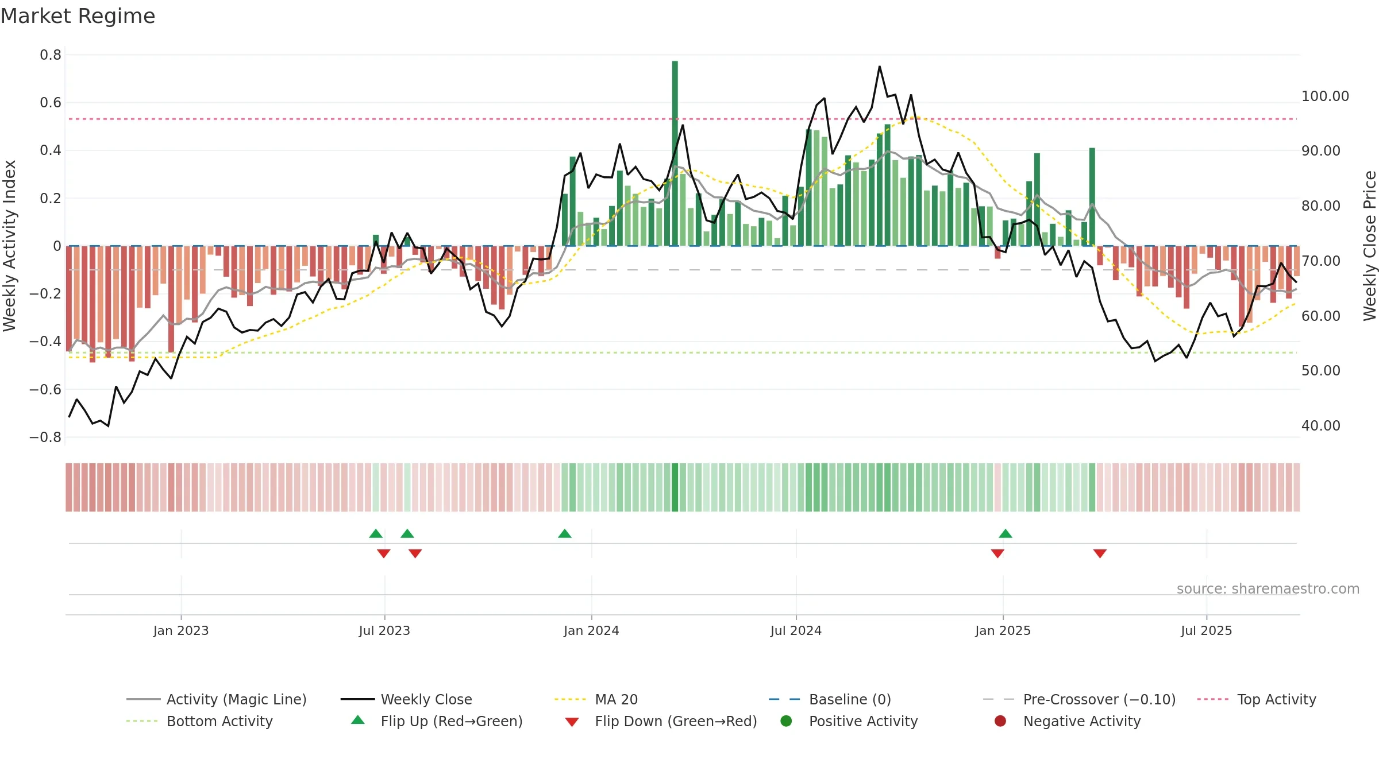Screen dimensions: 1379x775
Task: Toggle Baseline (0) legend entry
Action: point(830,699)
